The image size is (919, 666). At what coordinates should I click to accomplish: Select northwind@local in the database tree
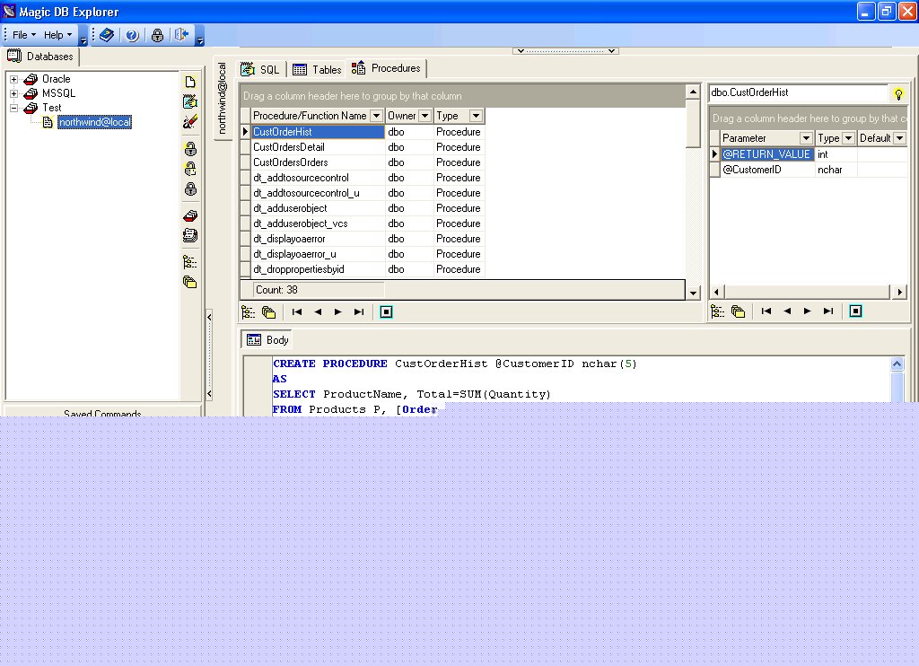pos(94,123)
